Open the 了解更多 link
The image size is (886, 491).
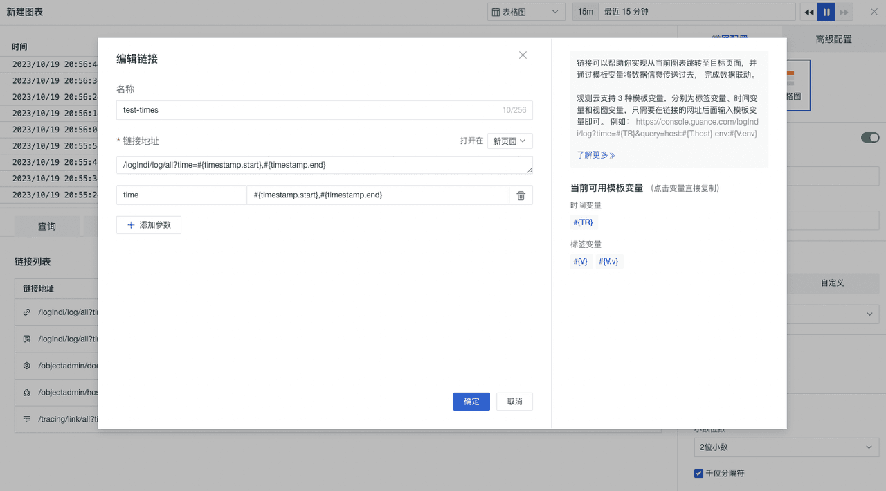click(596, 155)
